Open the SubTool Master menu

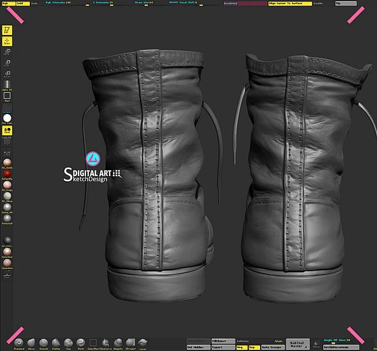(297, 344)
